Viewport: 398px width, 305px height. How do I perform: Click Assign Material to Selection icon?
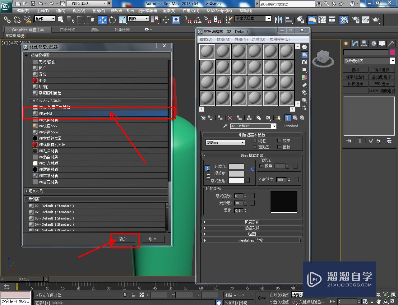pos(220,118)
